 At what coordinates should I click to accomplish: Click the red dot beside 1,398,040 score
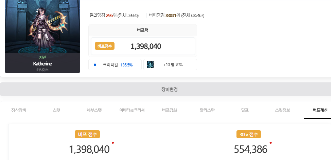pyautogui.click(x=113, y=143)
